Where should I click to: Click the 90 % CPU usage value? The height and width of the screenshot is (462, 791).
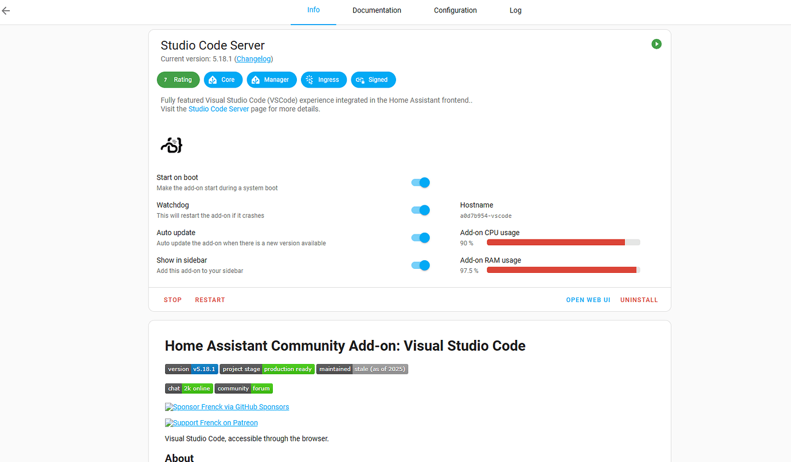[x=467, y=243]
